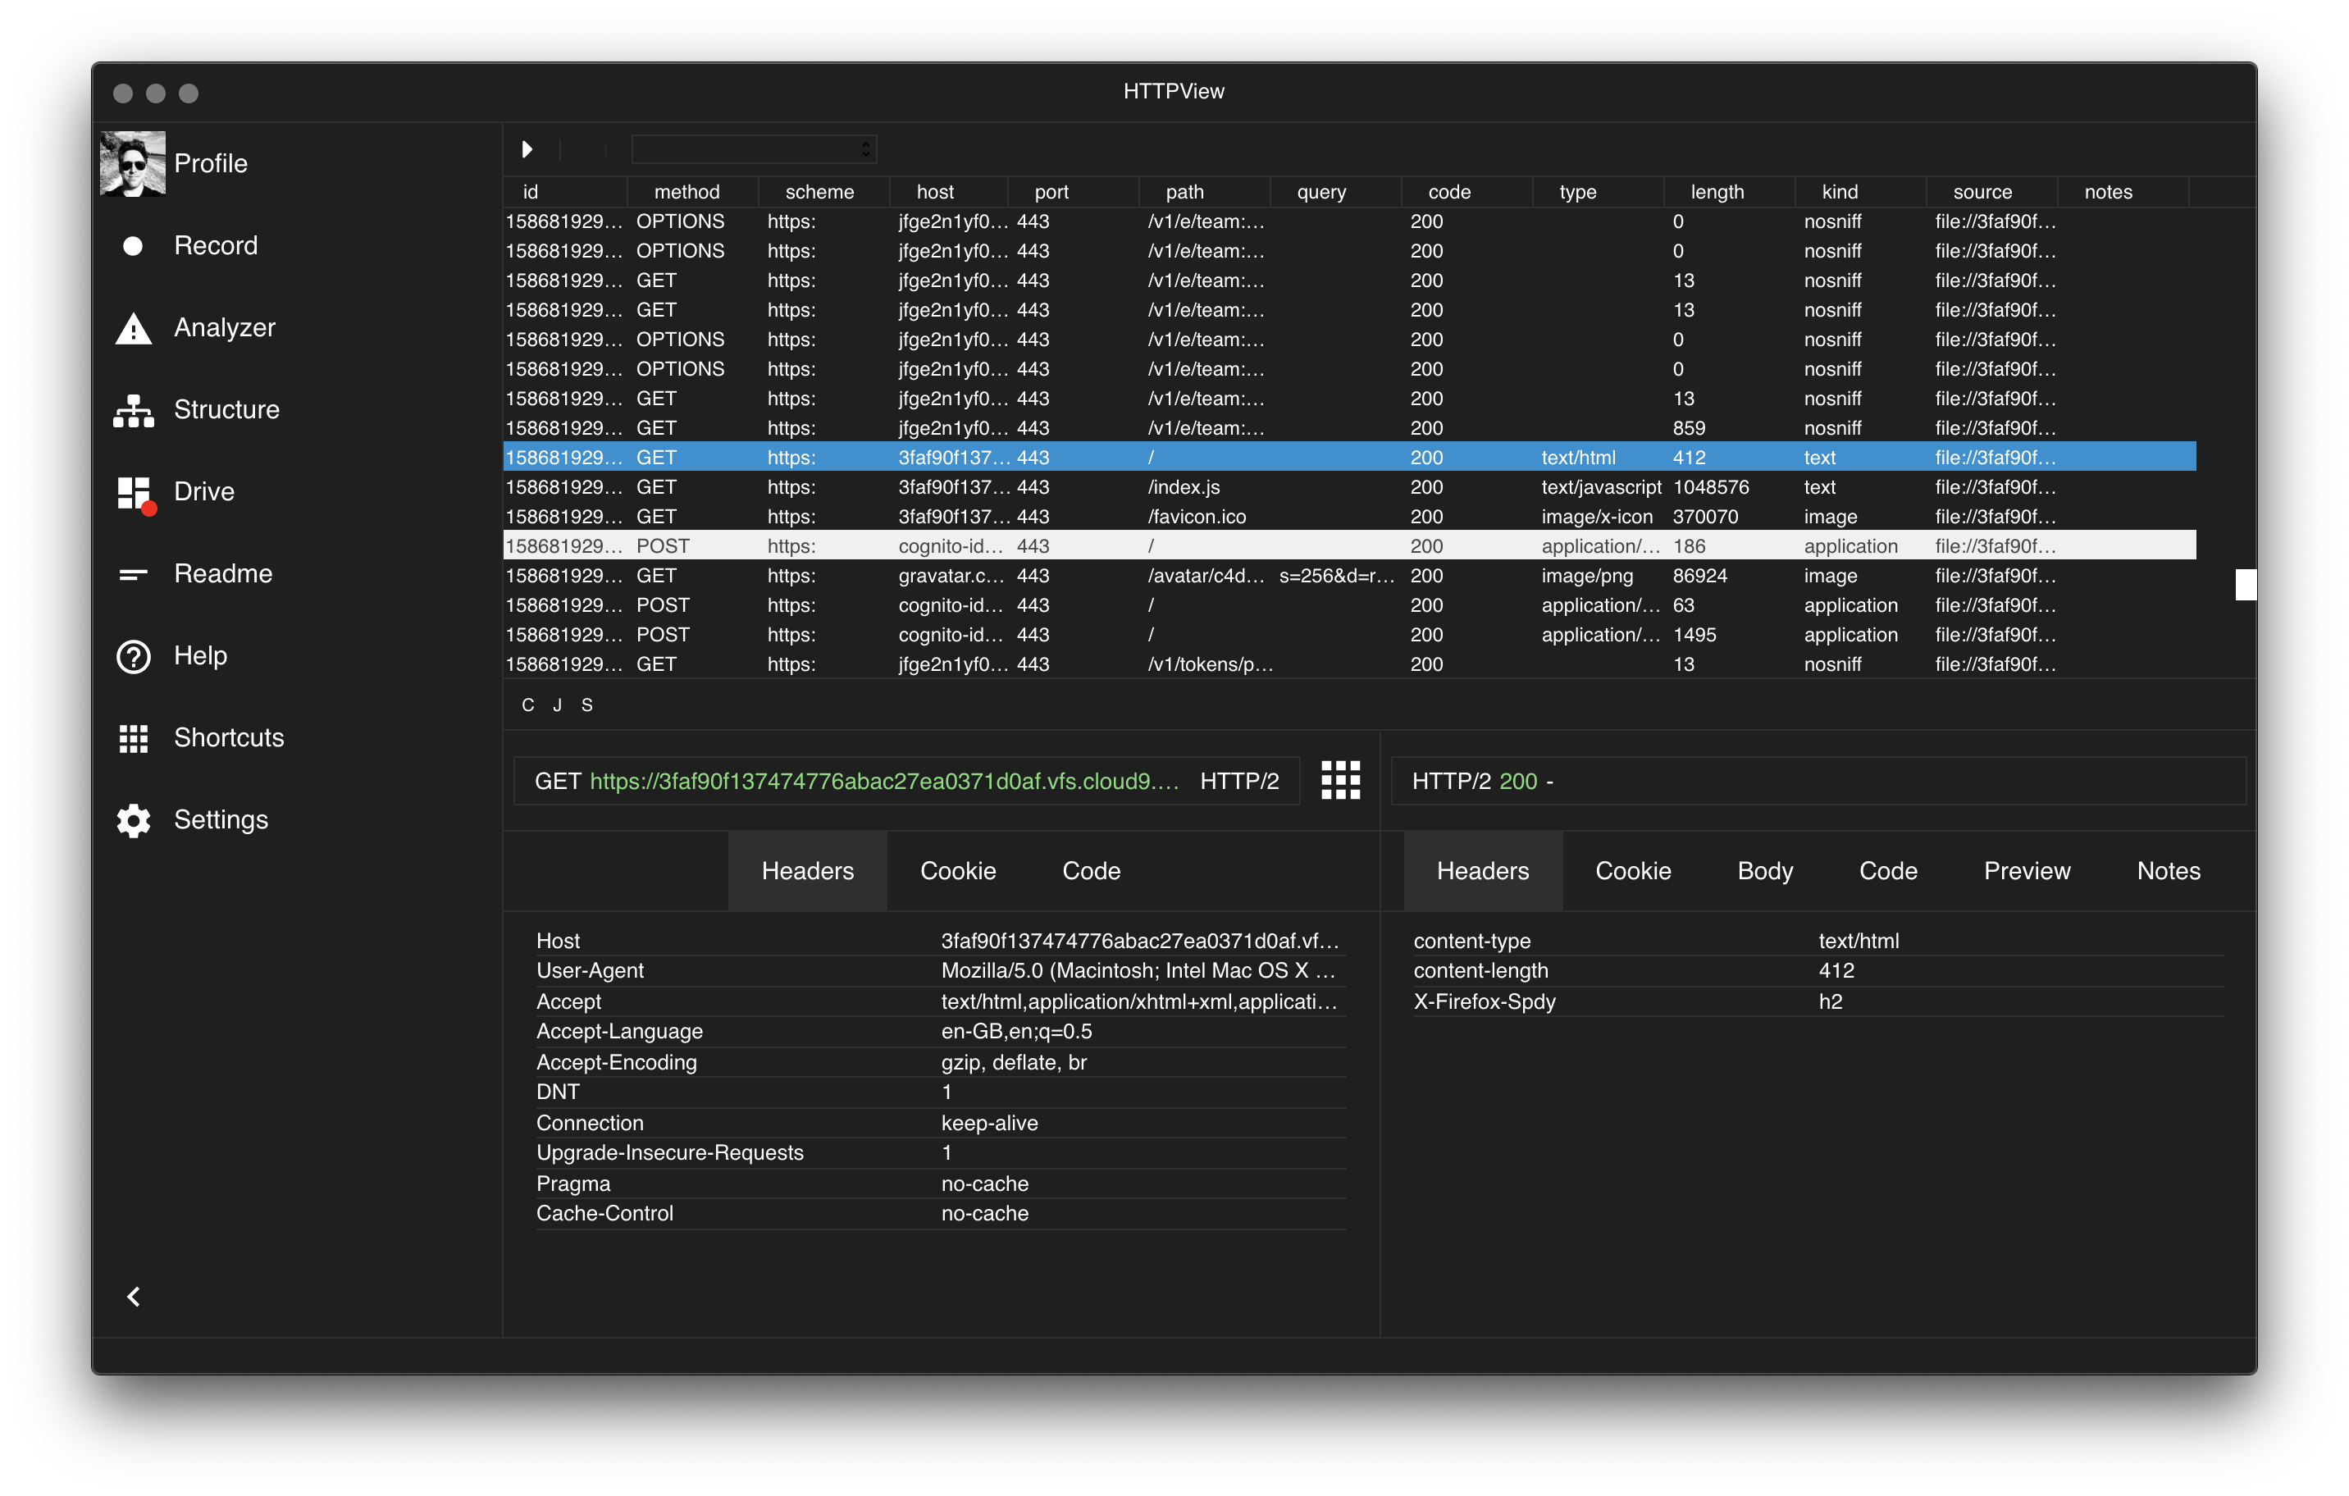Click the HTTP/2 200 response status line
This screenshot has width=2349, height=1496.
tap(1818, 781)
